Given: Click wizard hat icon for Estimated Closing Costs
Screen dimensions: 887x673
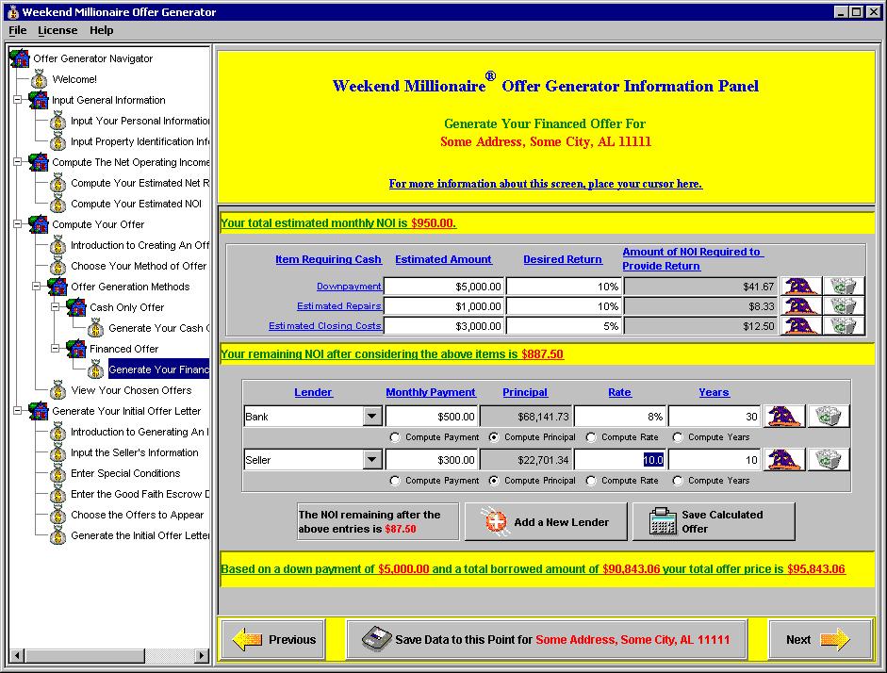Looking at the screenshot, I should pos(800,326).
